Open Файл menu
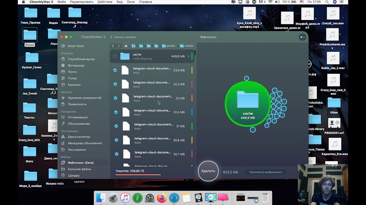Image resolution: width=366 pixels, height=205 pixels. [61, 2]
